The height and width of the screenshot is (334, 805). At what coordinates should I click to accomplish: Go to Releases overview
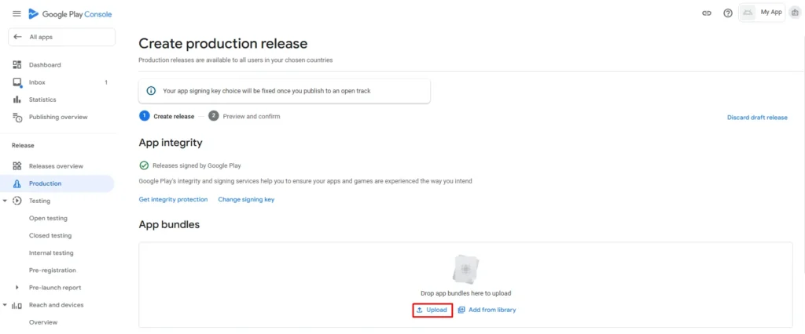57,166
